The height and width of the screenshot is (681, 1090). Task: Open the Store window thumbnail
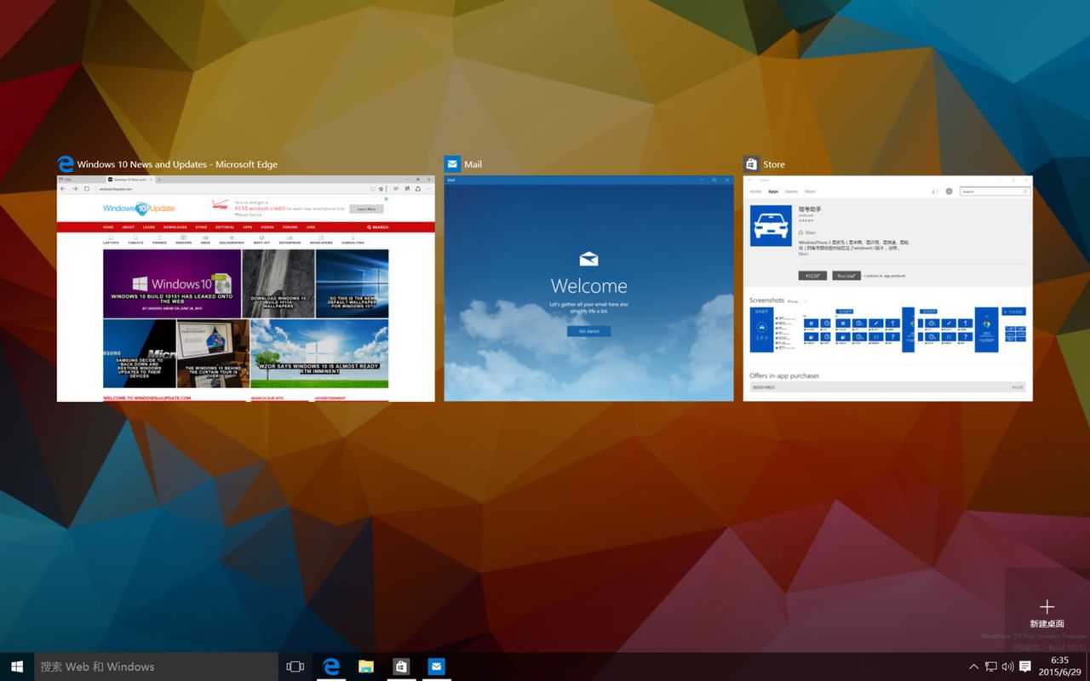887,289
